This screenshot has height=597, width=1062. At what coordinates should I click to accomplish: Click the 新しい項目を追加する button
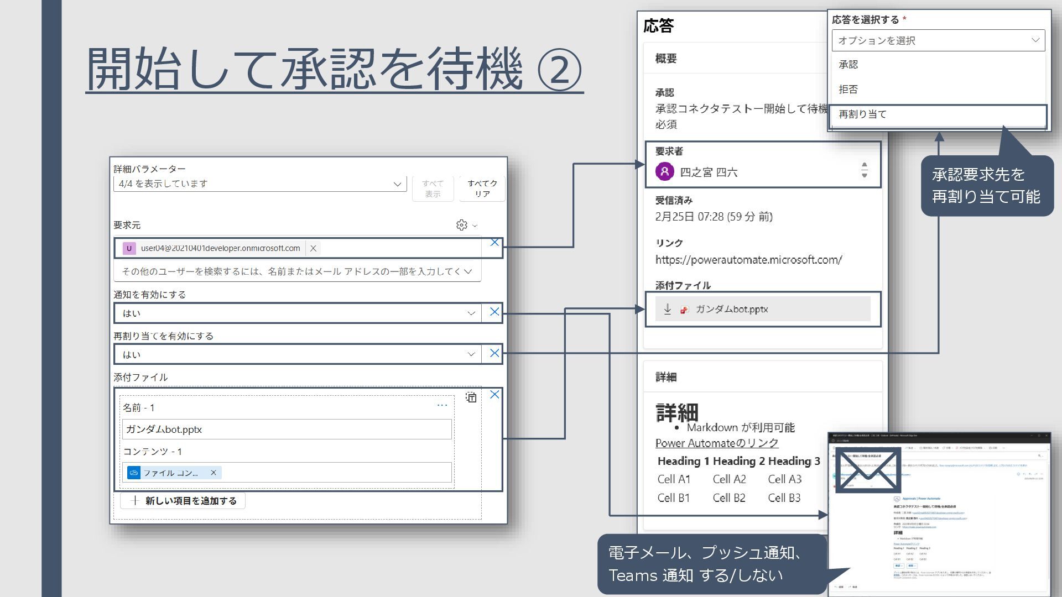click(183, 501)
